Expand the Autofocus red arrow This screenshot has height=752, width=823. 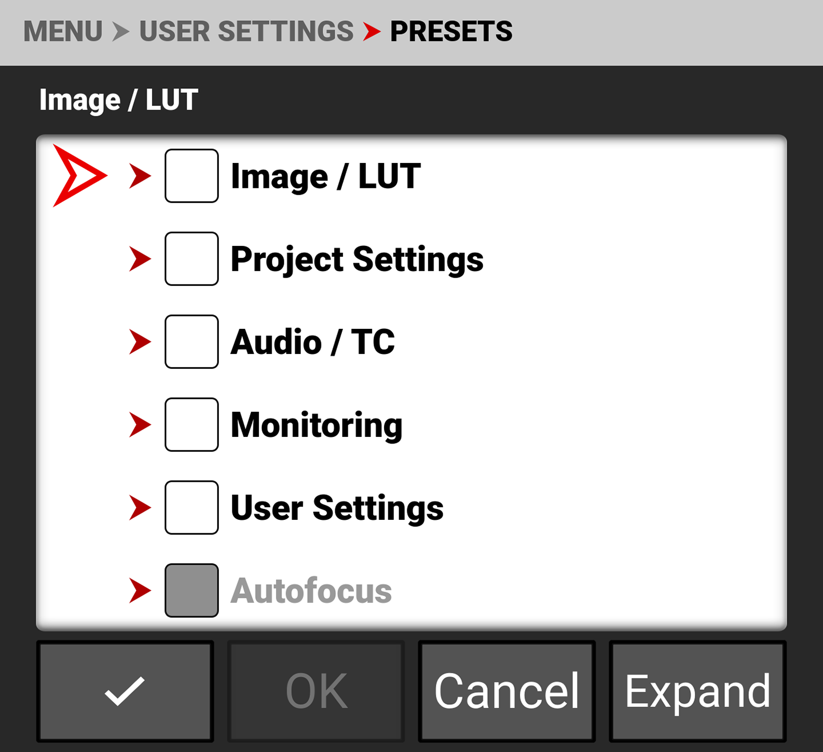[x=140, y=590]
